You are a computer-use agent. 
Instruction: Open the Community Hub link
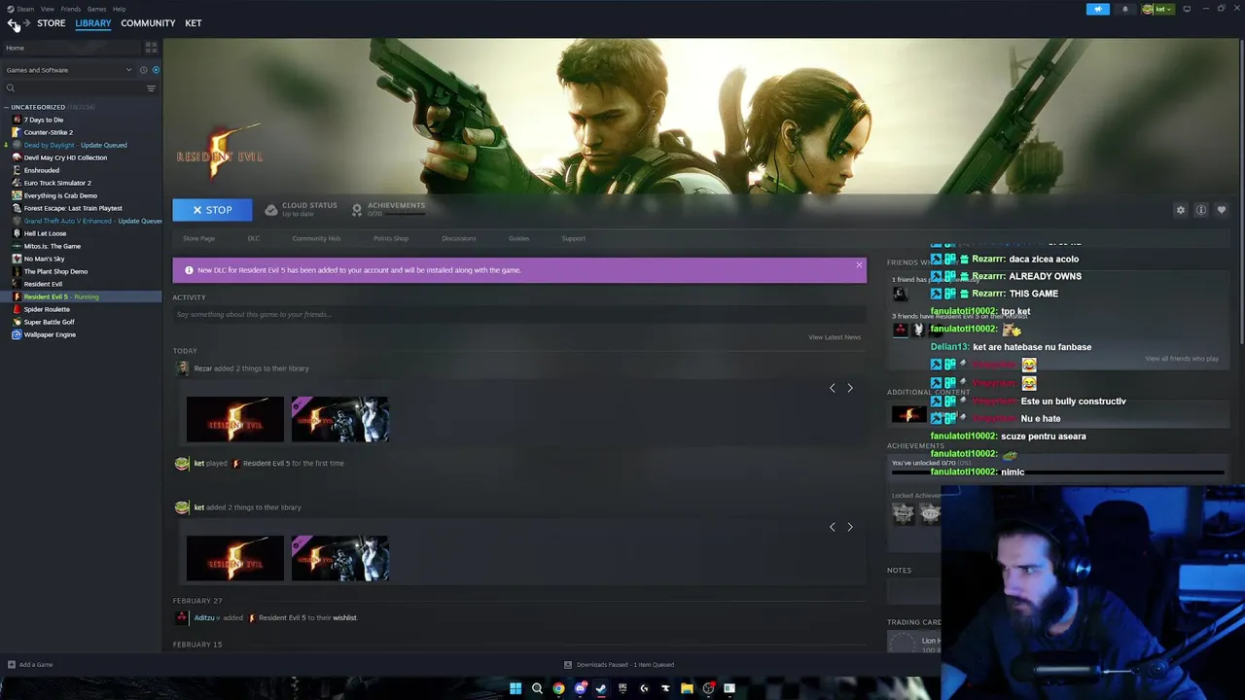pos(316,238)
